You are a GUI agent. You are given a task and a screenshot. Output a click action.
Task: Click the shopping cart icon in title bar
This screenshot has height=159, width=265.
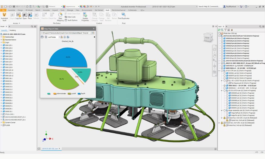tap(241, 7)
